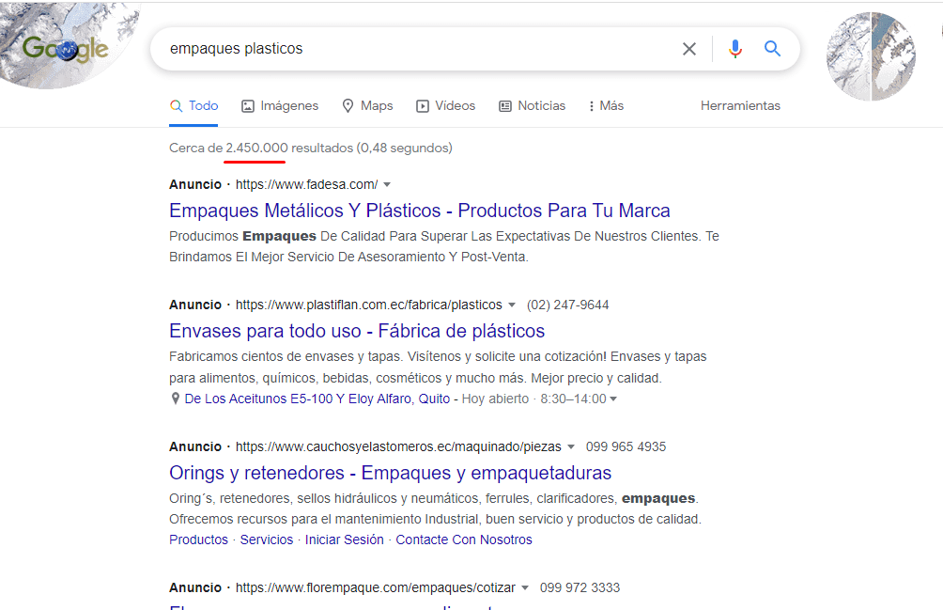
Task: Click the blue magnifier search button
Action: click(x=772, y=49)
